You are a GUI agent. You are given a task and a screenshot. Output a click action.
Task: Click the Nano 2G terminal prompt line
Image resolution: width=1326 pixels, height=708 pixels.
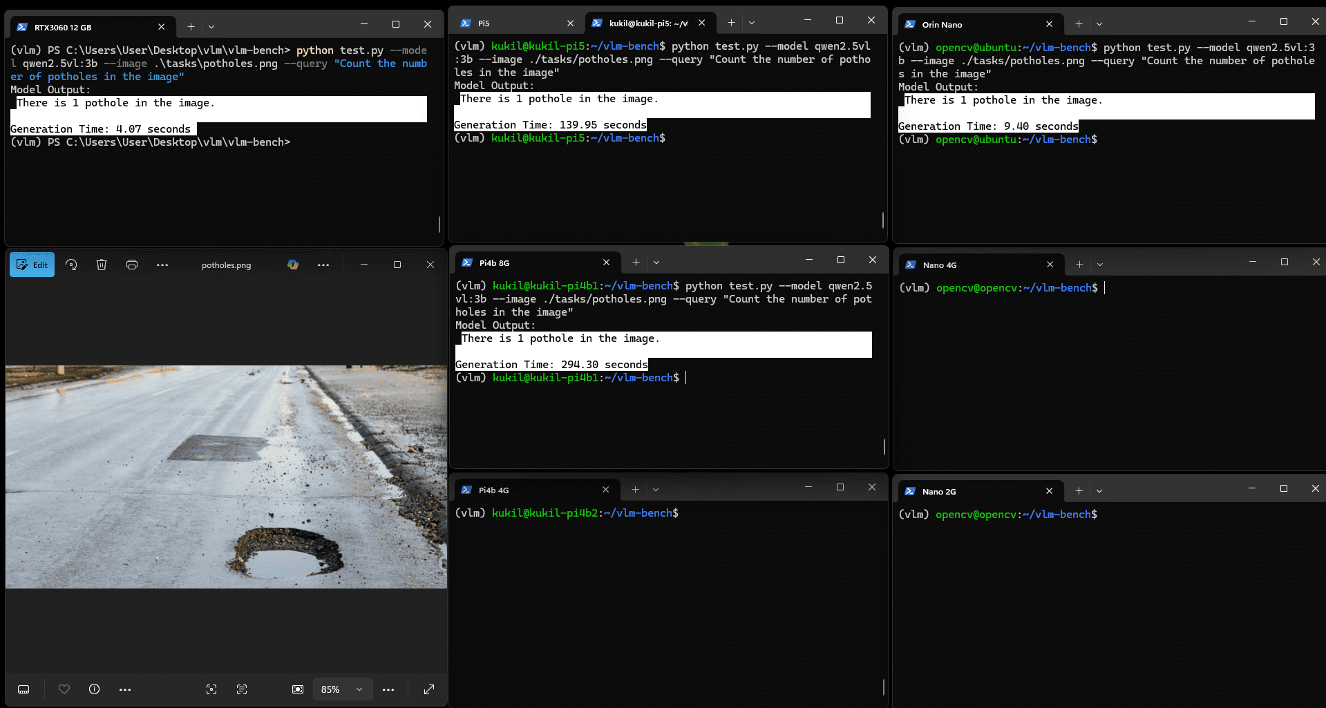(x=998, y=515)
